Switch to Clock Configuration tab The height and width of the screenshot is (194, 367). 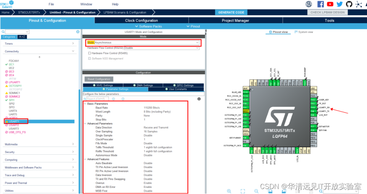click(141, 20)
